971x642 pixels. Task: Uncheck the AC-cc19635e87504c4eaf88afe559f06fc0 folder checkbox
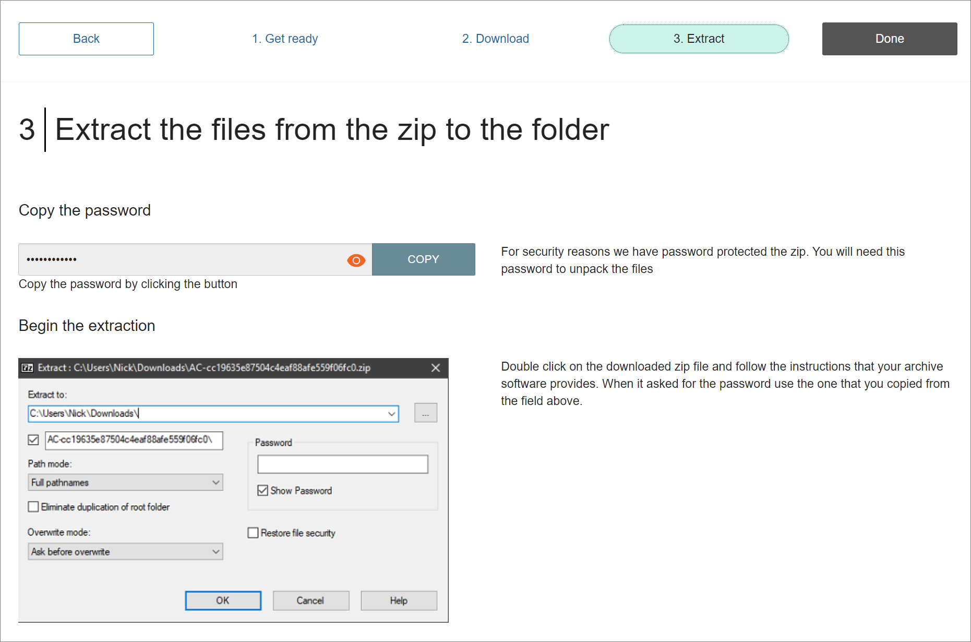click(x=33, y=440)
